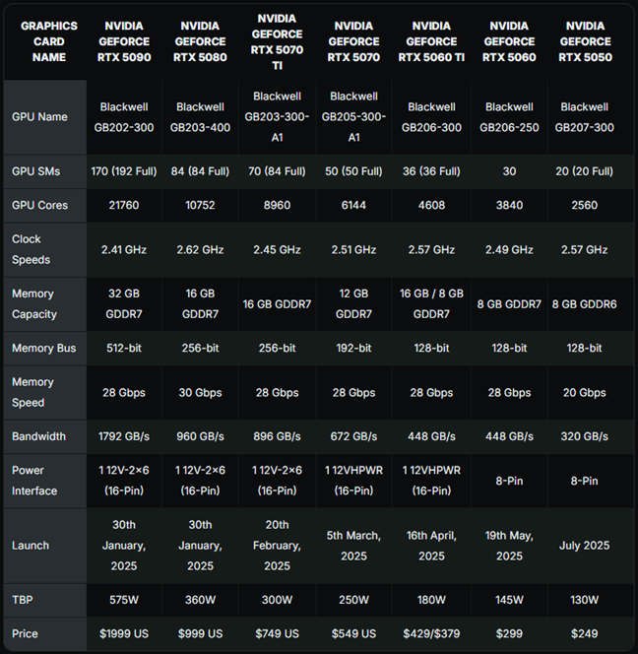Screen dimensions: 638x654
Task: Click the RTX 5050 column header
Action: [585, 41]
